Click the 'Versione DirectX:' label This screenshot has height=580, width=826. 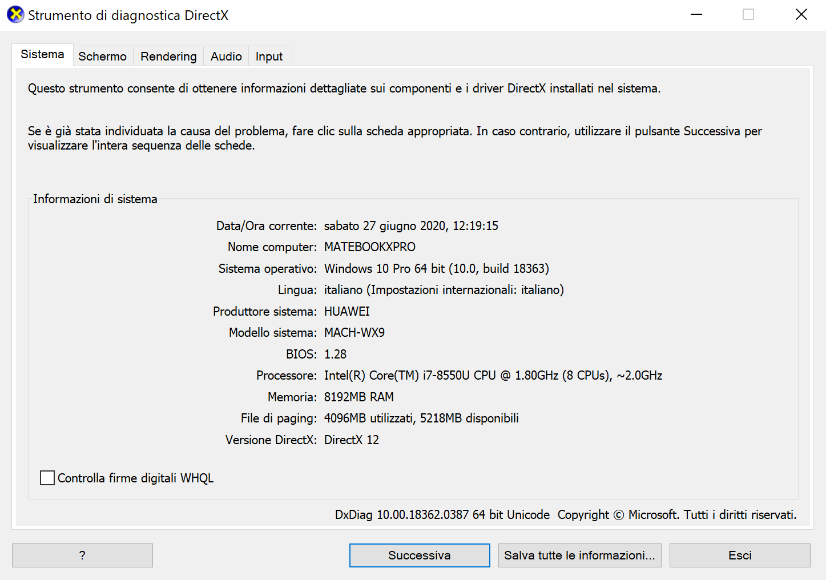tap(271, 440)
